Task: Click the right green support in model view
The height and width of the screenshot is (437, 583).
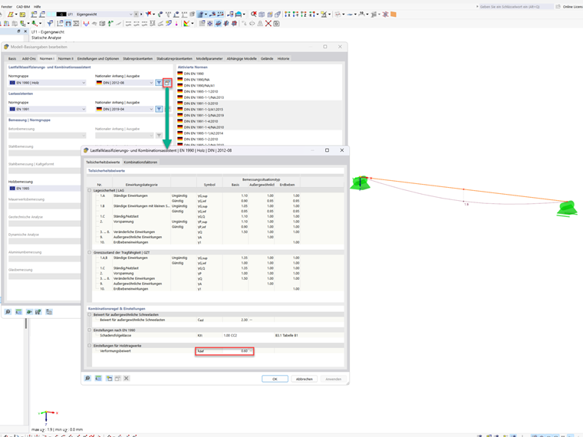Action: [x=567, y=209]
